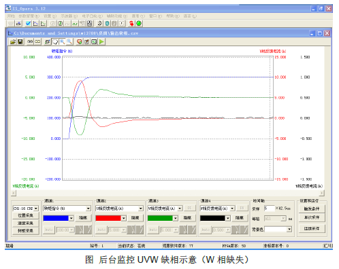
Task: Open the 开始 menu in the menu bar
Action: 11,16
